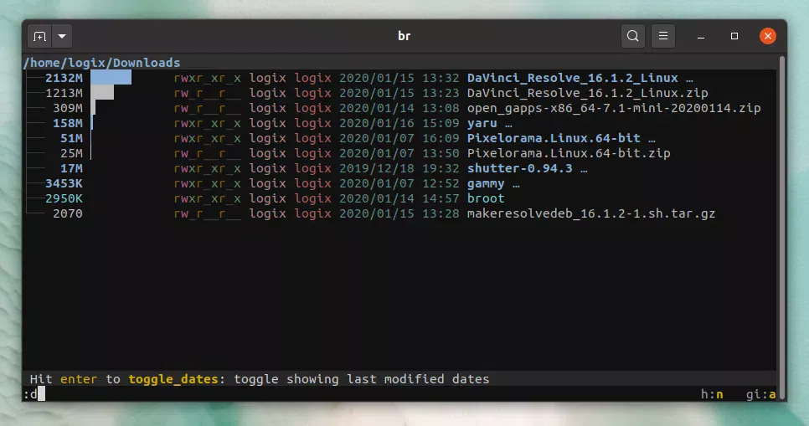
Task: Click the br window title
Action: (404, 36)
